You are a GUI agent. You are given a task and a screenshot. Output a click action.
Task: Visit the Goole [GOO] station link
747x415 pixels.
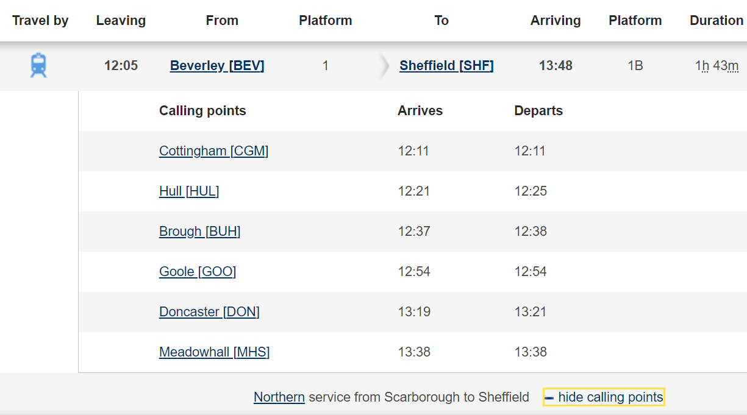click(198, 271)
